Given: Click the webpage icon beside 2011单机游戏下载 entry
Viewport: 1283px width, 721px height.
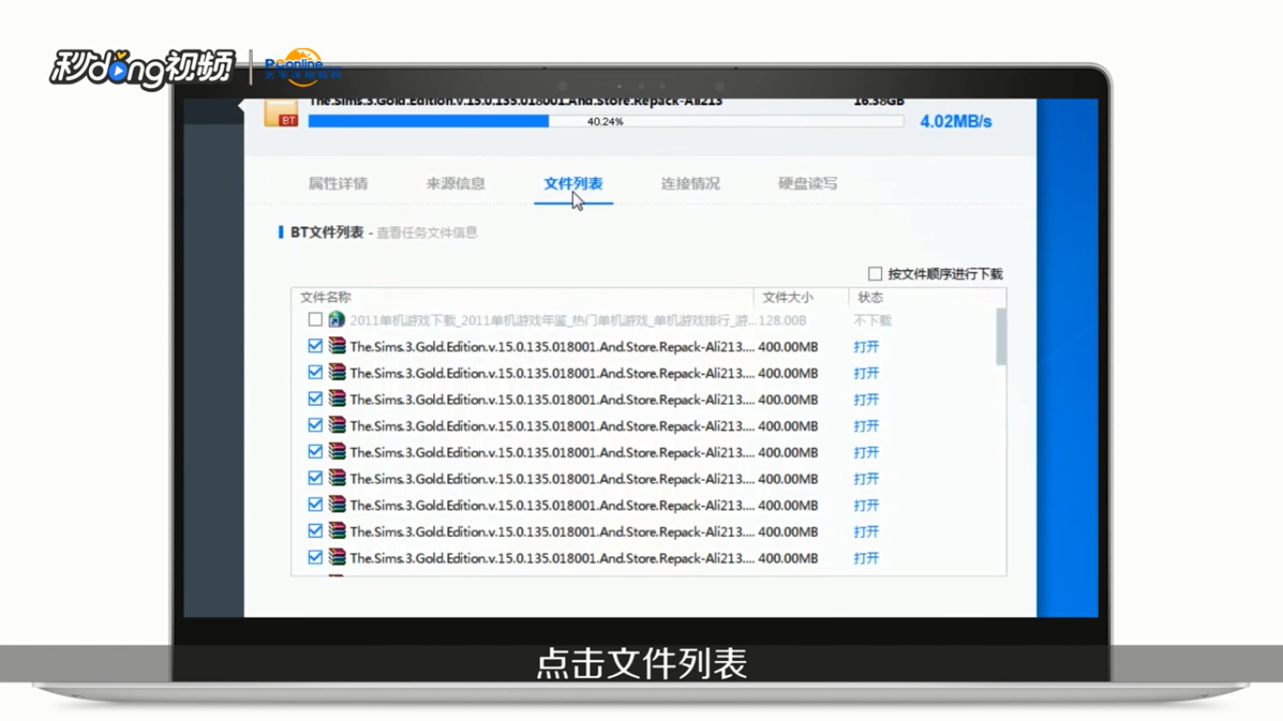Looking at the screenshot, I should pos(335,319).
